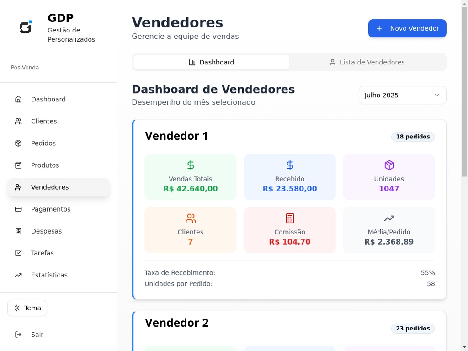Click the person icon in Lista de Vendedores tab
The image size is (468, 351).
[x=333, y=62]
